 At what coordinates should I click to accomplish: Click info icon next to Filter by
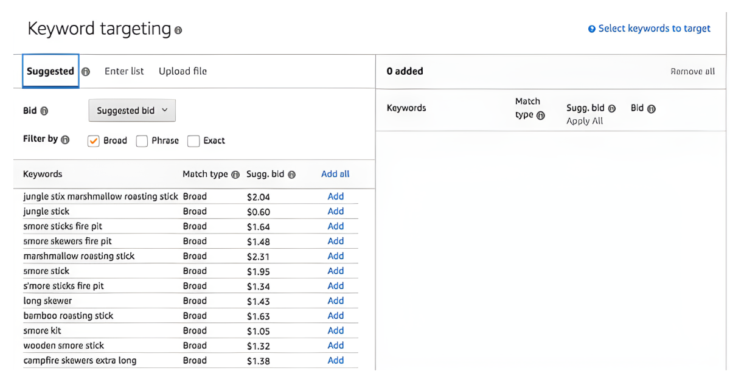tap(65, 140)
